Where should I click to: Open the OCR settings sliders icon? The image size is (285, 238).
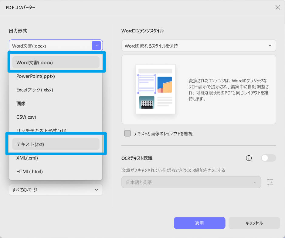point(270,182)
